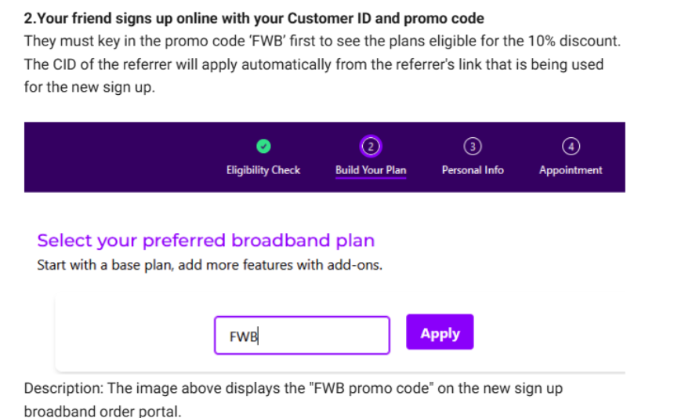
Task: Click the green checkmark Eligibility Check icon
Action: 263,146
